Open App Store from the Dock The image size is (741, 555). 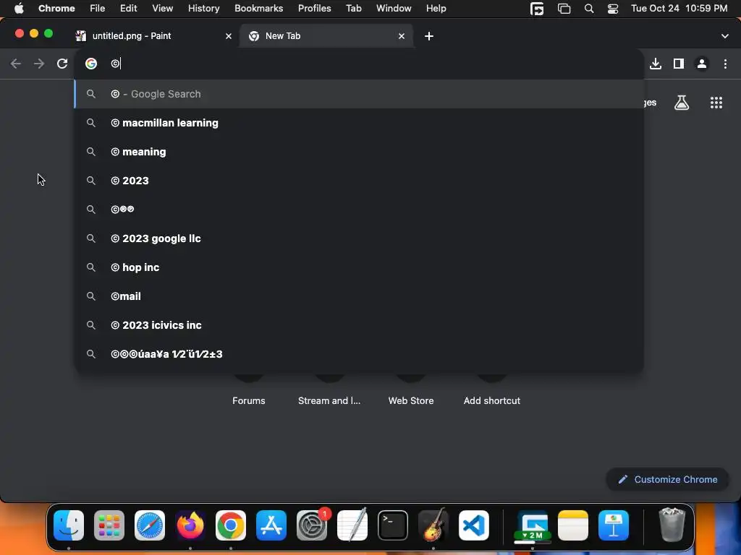coord(271,525)
